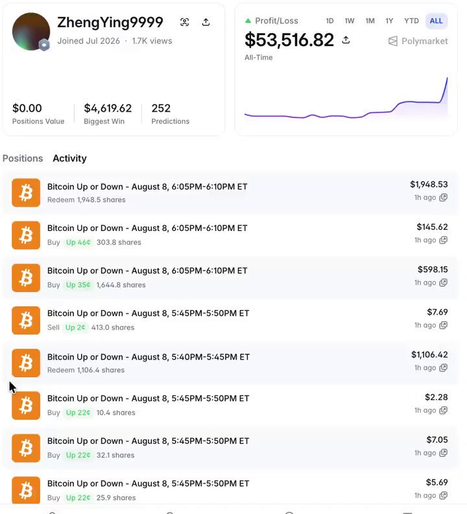Switch to the Positions tab
467x514 pixels.
tap(23, 158)
